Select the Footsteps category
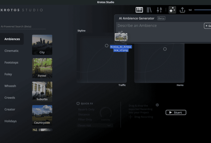Screen dimensions: 211x143 [11, 63]
